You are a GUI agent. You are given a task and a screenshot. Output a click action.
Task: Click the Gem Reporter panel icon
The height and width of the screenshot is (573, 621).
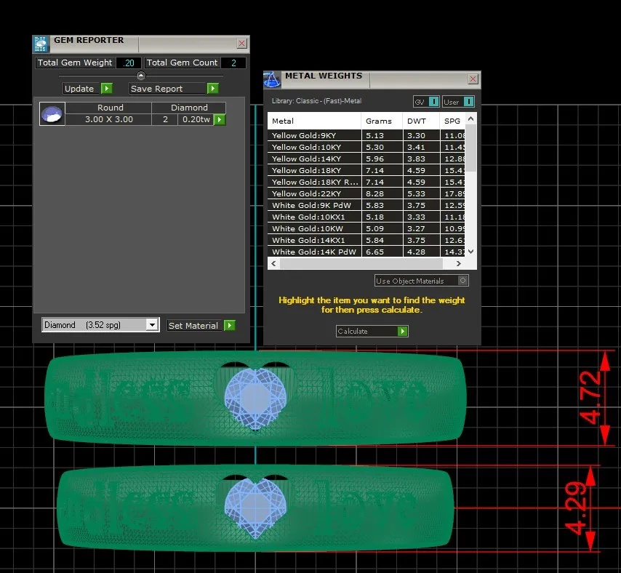[x=41, y=44]
